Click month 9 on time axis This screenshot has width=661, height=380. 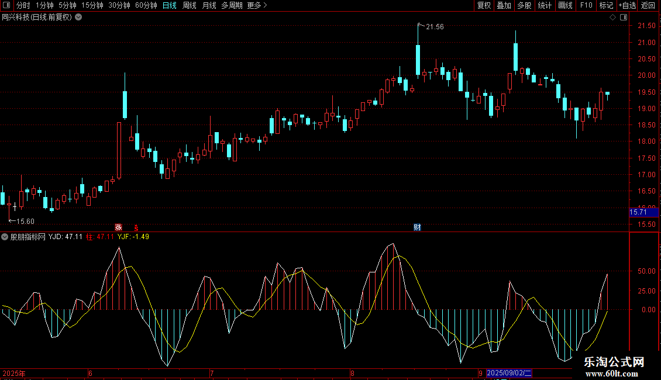click(481, 373)
